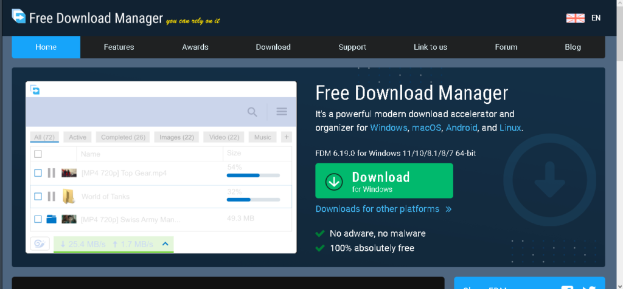Click the small FDM icon in preview window

tap(35, 90)
